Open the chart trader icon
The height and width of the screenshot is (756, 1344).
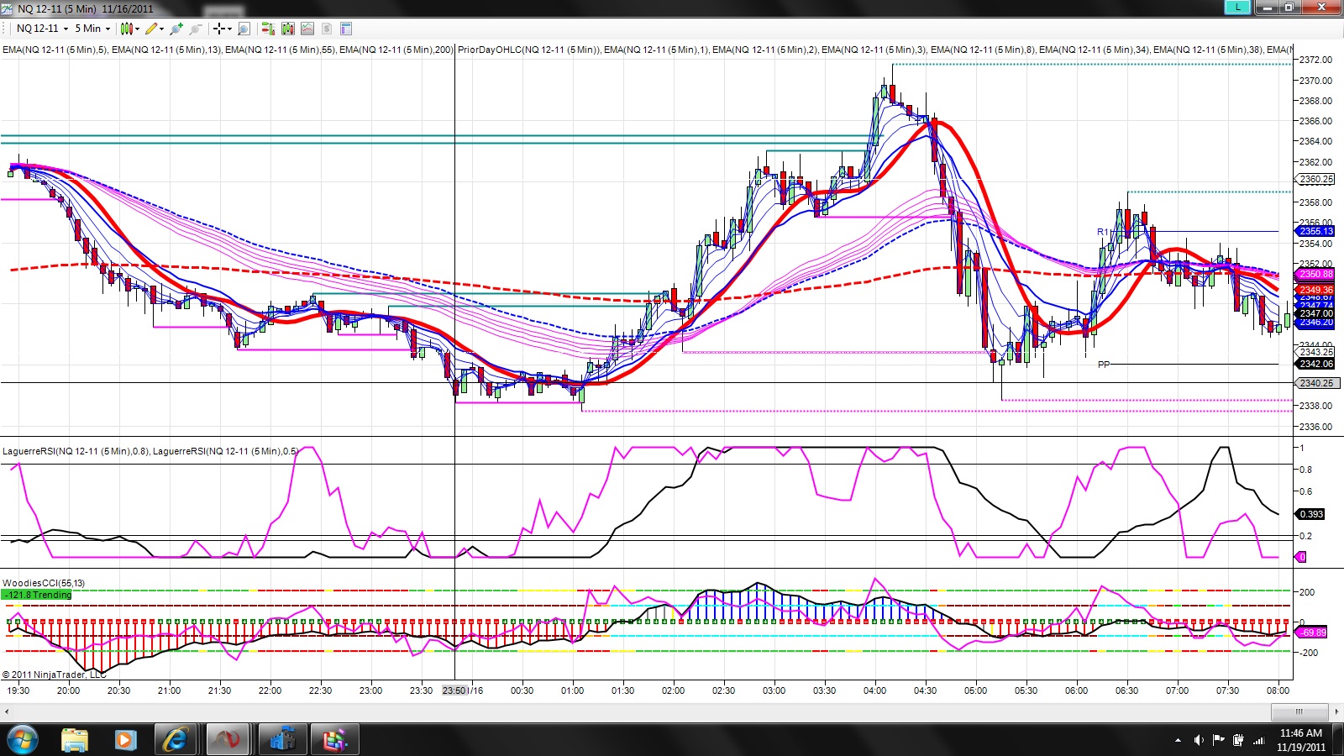(x=268, y=29)
